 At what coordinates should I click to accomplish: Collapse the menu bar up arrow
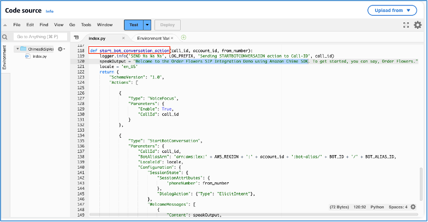pos(5,25)
